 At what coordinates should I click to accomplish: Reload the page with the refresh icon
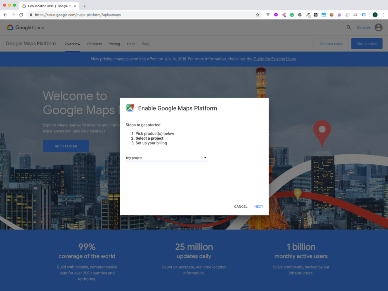[x=21, y=15]
